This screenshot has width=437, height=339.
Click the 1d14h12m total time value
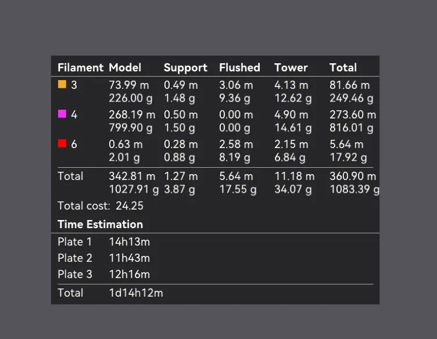coord(136,293)
